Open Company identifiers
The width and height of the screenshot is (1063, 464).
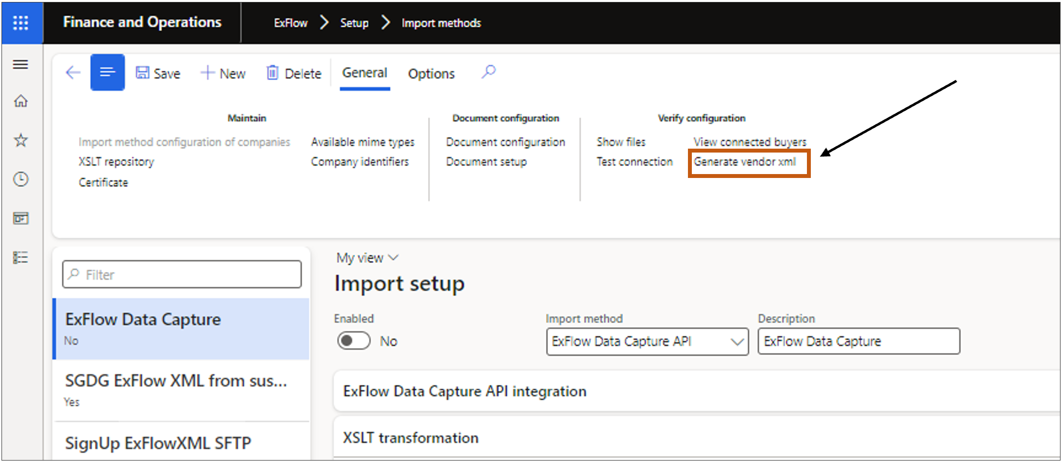pos(360,162)
